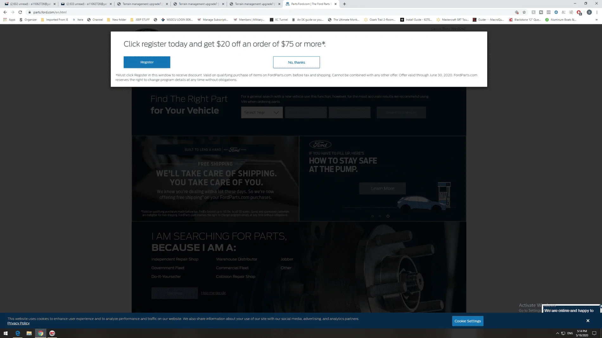Image resolution: width=602 pixels, height=338 pixels.
Task: Open a new browser tab
Action: click(x=344, y=4)
